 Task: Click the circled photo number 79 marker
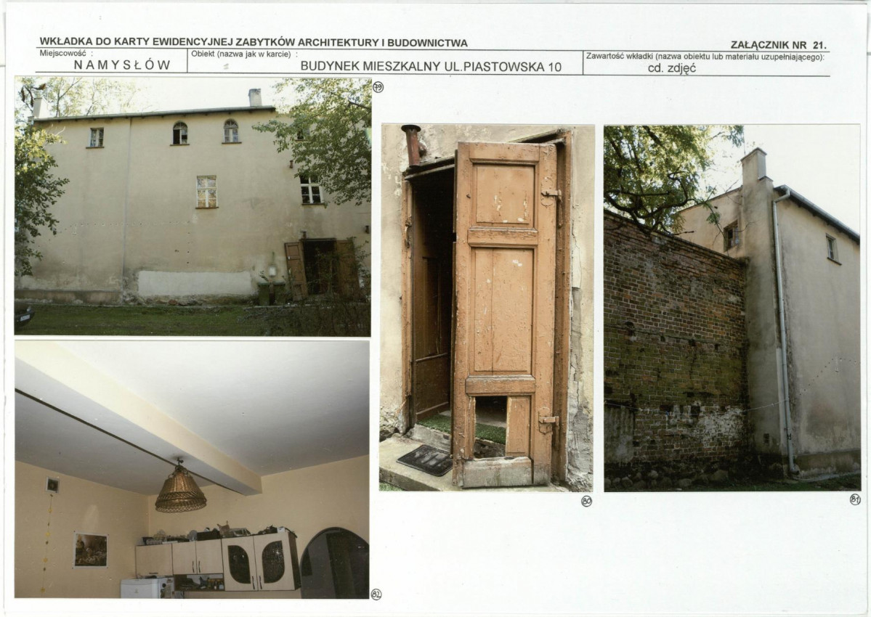(x=378, y=88)
